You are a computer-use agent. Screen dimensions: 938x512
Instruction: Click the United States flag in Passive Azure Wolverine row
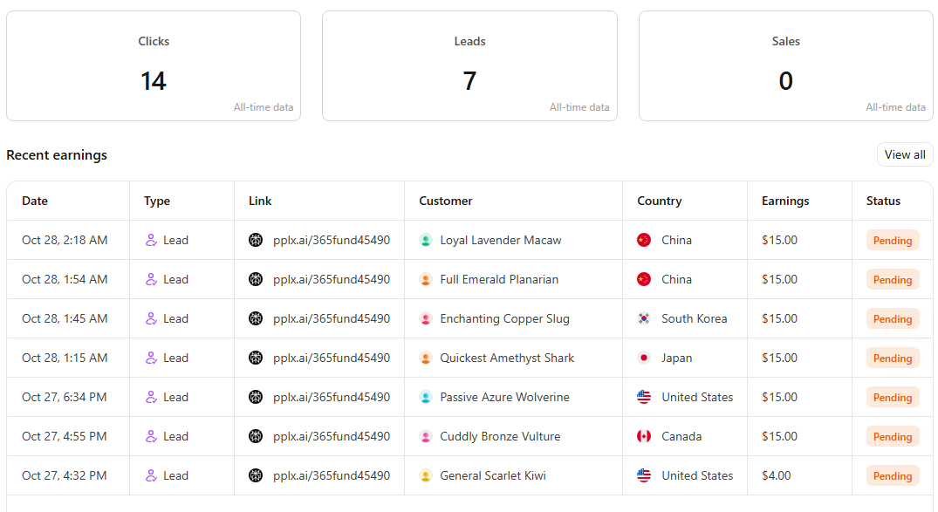pos(644,397)
